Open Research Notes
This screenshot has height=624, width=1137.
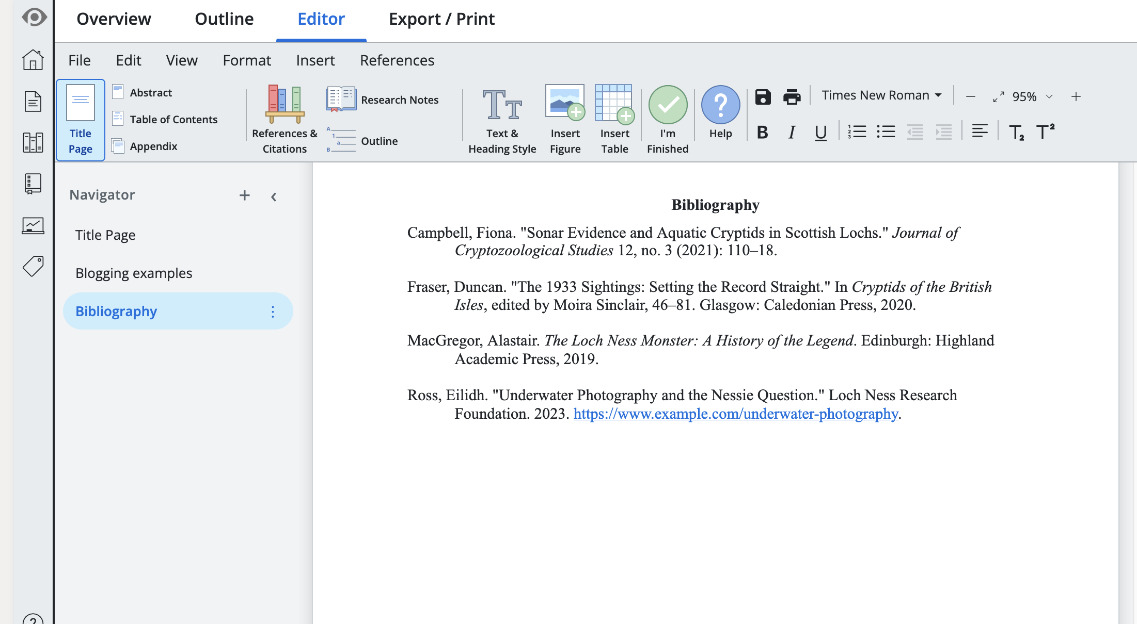(382, 100)
